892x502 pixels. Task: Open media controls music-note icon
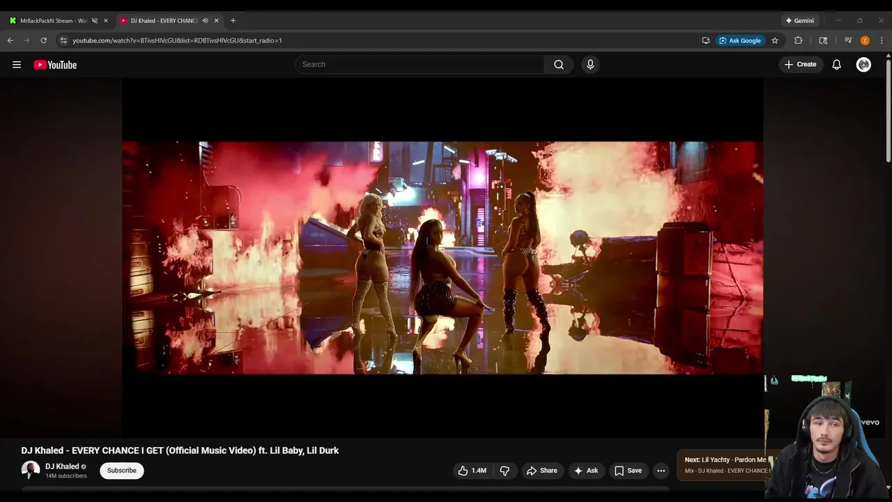[848, 40]
